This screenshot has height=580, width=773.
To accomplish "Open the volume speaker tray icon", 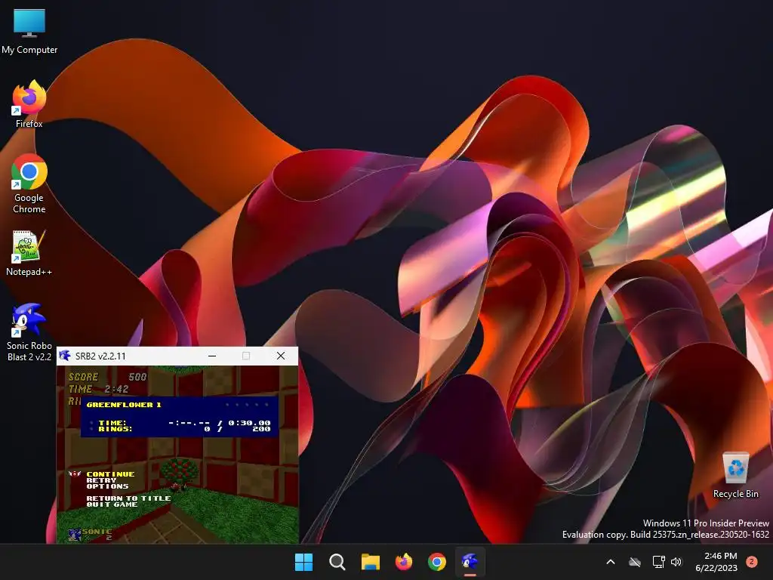I will (x=676, y=562).
